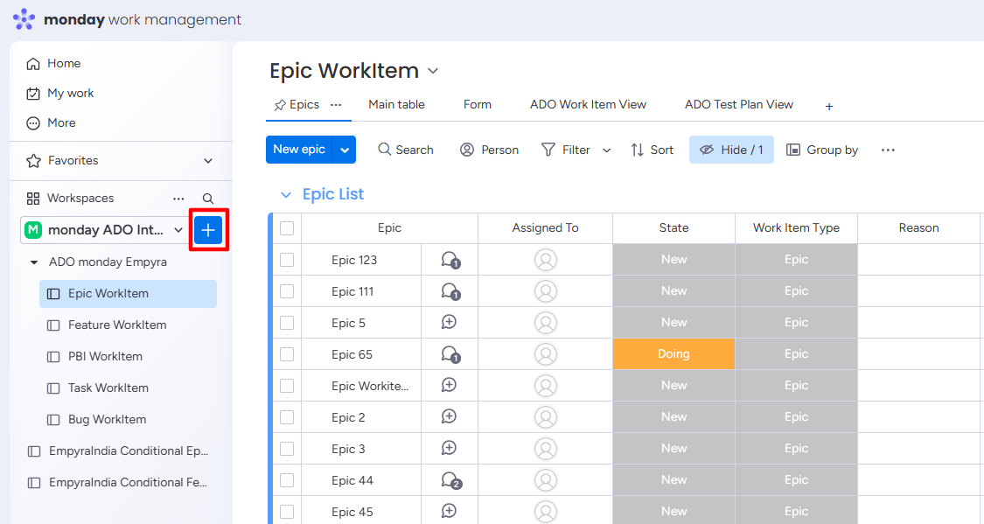The image size is (984, 524).
Task: Open the Epic WorkItem title dropdown
Action: 433,71
